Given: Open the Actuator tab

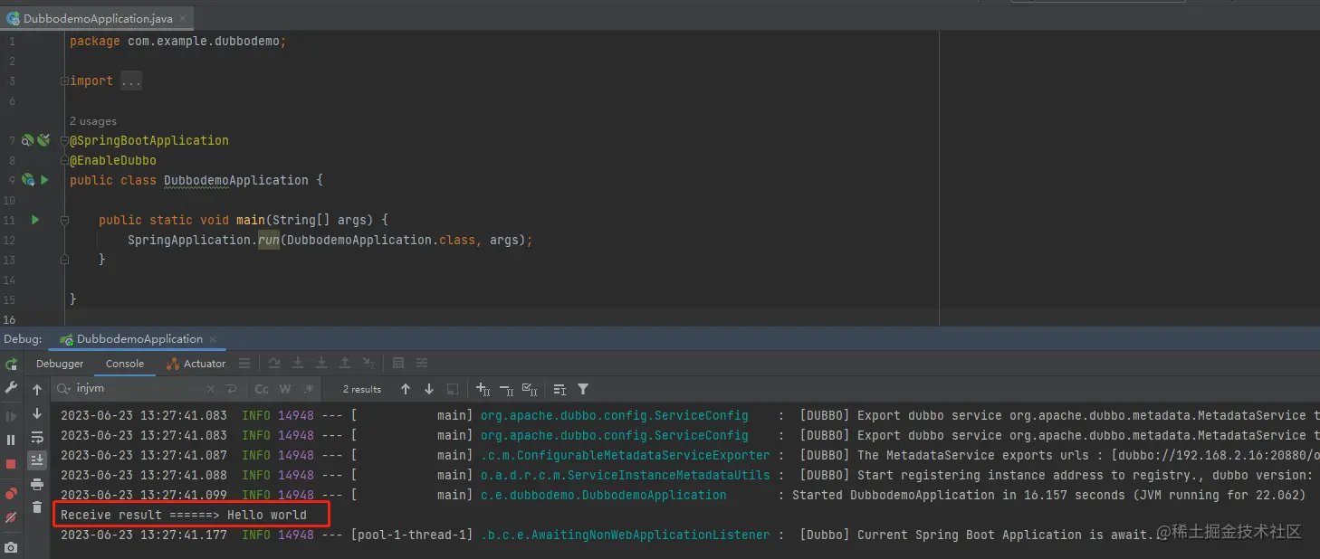Looking at the screenshot, I should 196,364.
